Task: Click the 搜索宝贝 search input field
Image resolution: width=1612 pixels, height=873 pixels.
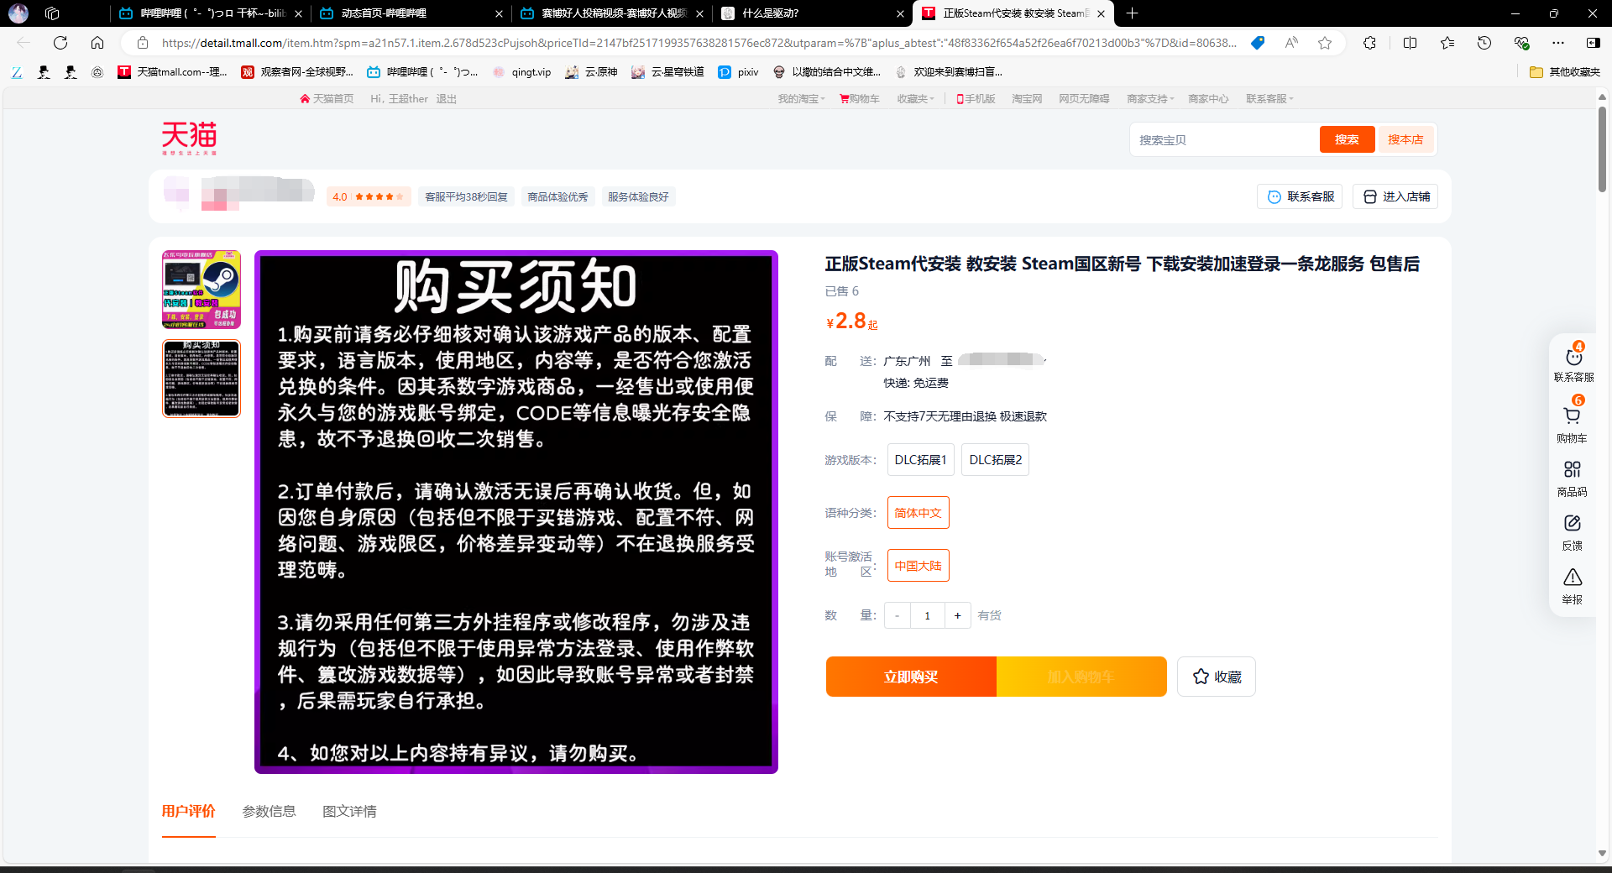Action: 1223,140
